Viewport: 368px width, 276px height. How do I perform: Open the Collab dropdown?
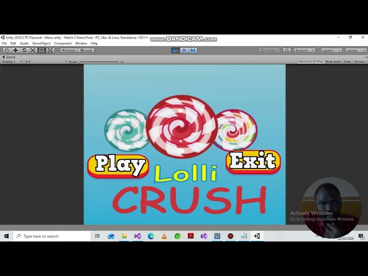pos(269,50)
